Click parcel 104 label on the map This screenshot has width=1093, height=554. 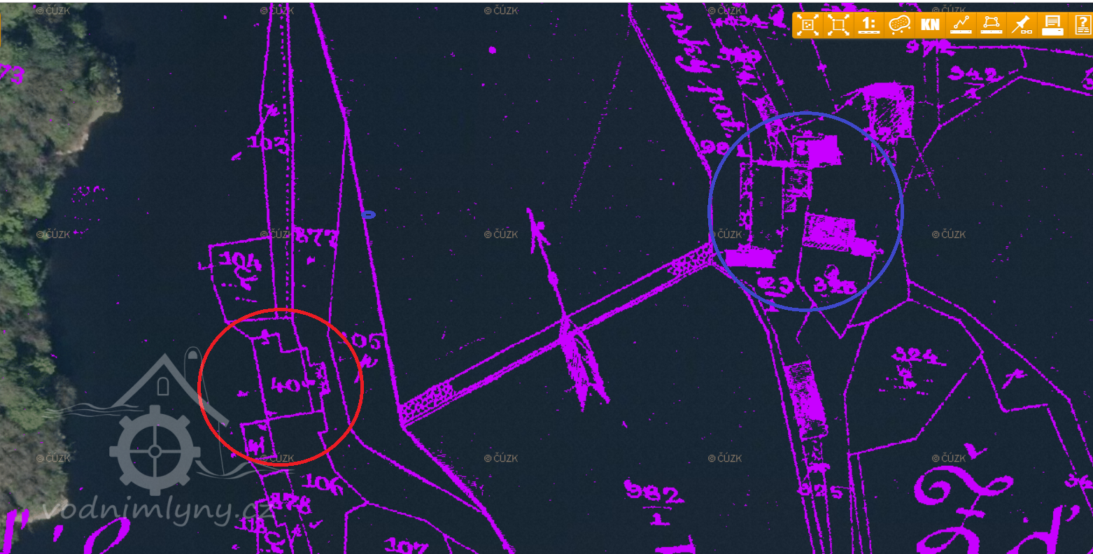[x=241, y=262]
